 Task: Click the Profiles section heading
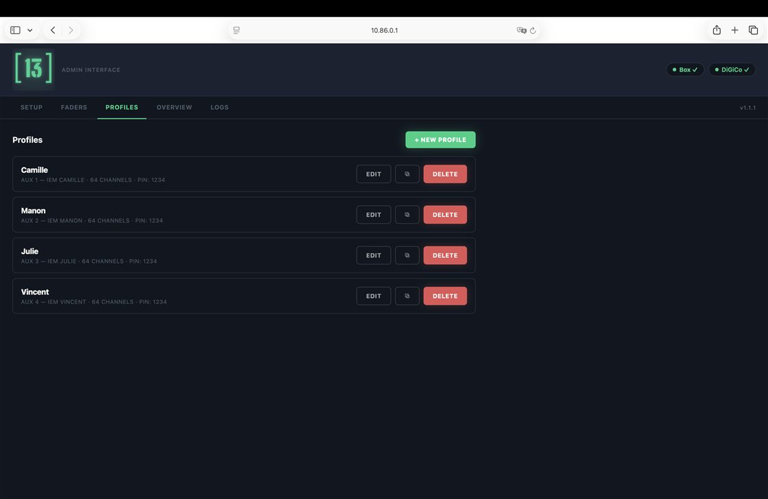(x=27, y=140)
